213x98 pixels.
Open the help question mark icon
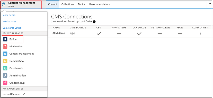210,4
